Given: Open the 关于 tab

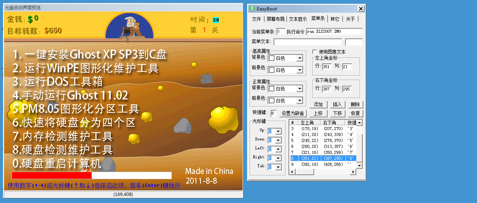Looking at the screenshot, I should pos(350,19).
